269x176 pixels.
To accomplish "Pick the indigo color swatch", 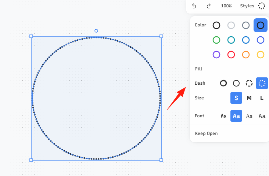I will [x=261, y=40].
